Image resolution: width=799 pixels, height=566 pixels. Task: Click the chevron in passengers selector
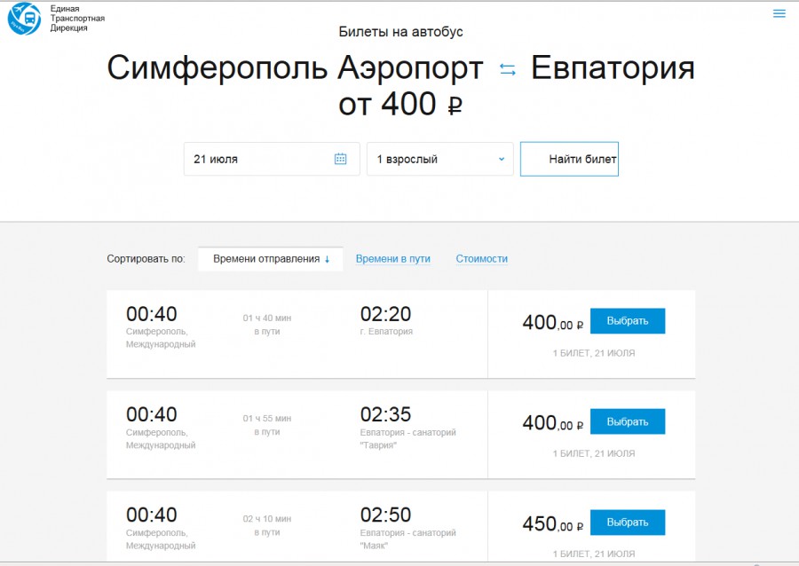(x=502, y=159)
